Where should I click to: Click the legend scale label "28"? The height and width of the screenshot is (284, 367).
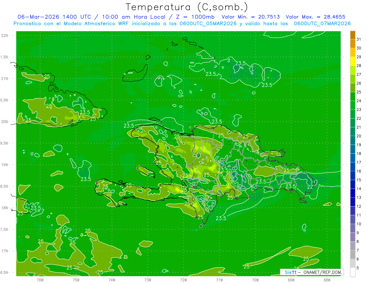pyautogui.click(x=359, y=66)
